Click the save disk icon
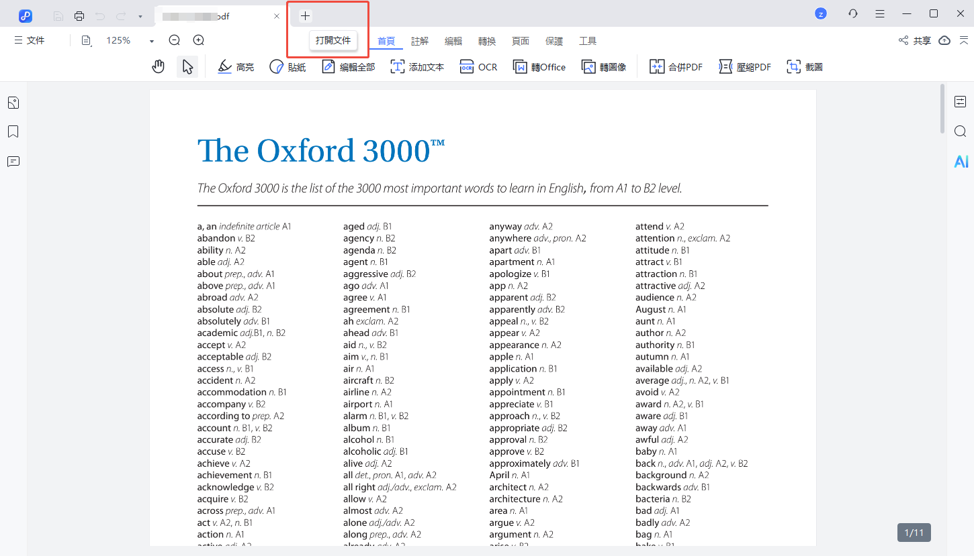Screen dimensions: 974x556 click(58, 15)
